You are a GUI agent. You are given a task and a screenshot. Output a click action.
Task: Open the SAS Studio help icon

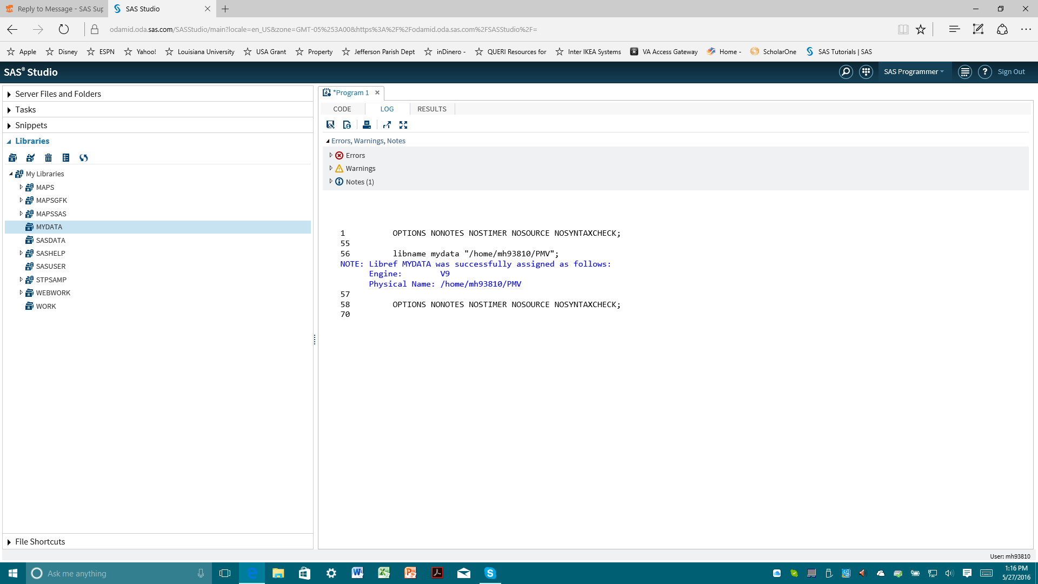point(985,72)
